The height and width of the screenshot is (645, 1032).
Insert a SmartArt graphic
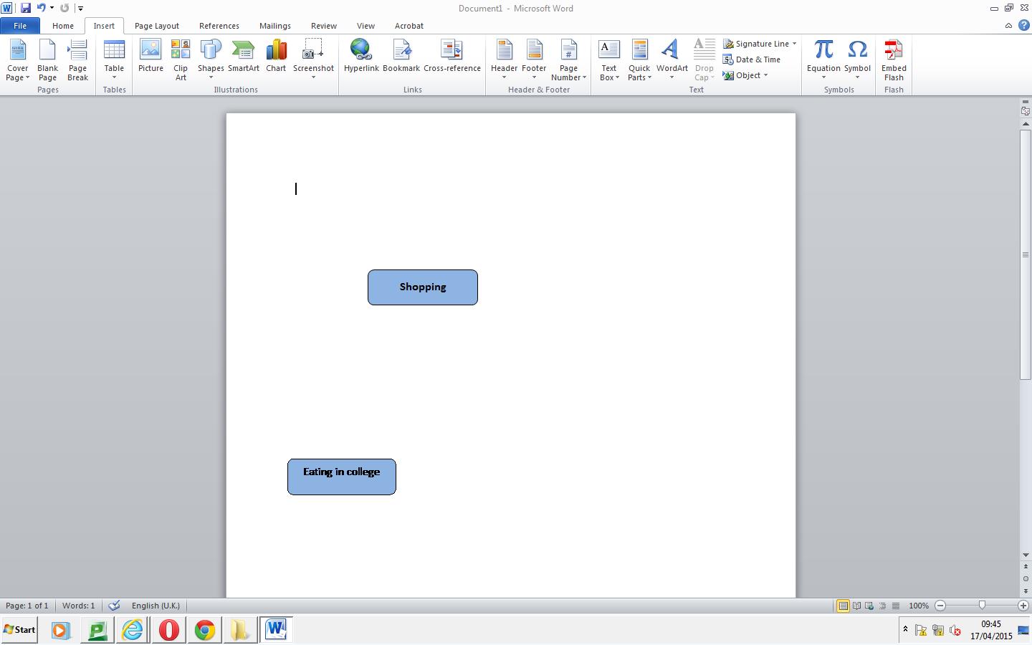point(244,56)
